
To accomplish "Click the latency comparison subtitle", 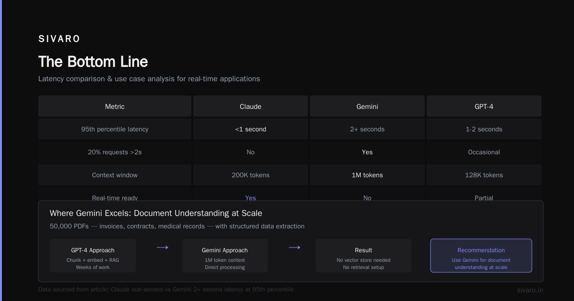I will pos(149,79).
